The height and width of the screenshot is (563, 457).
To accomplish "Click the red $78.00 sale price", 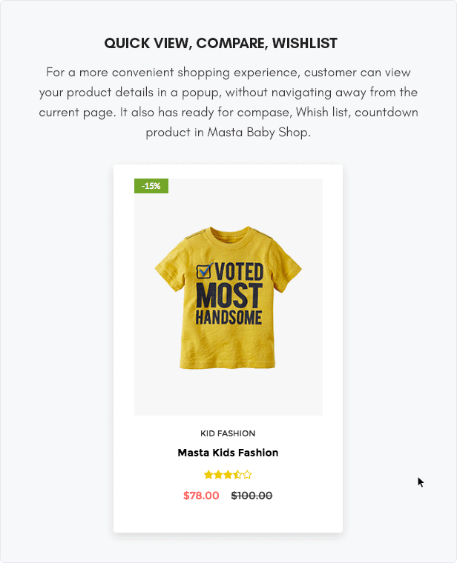I will click(201, 496).
